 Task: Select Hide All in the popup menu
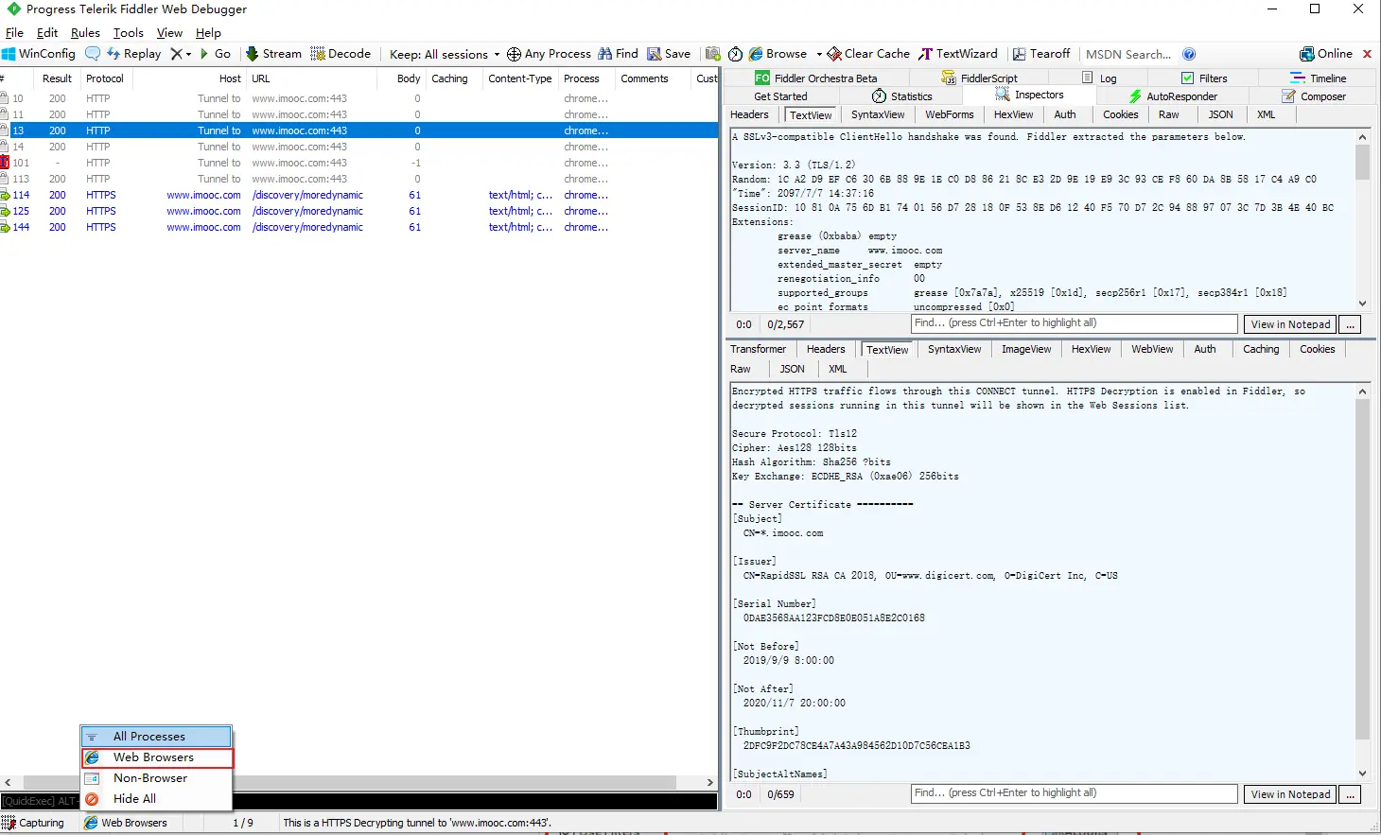tap(156, 799)
